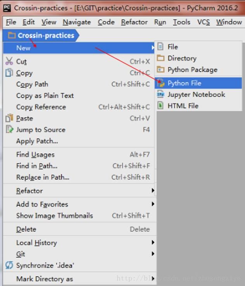Click the HTML File icon
The height and width of the screenshot is (286, 245).
click(x=160, y=106)
